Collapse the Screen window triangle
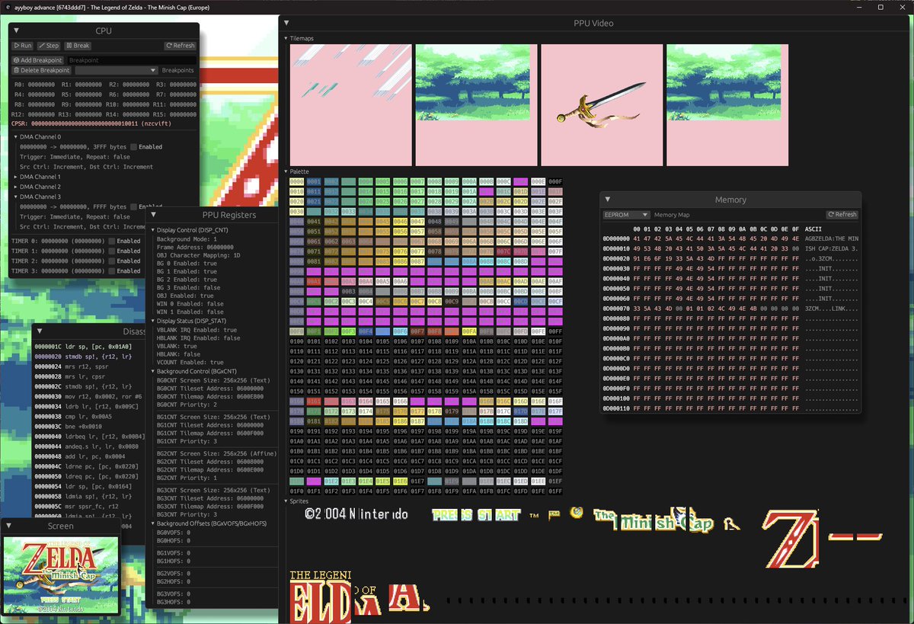The image size is (914, 624). (x=9, y=526)
